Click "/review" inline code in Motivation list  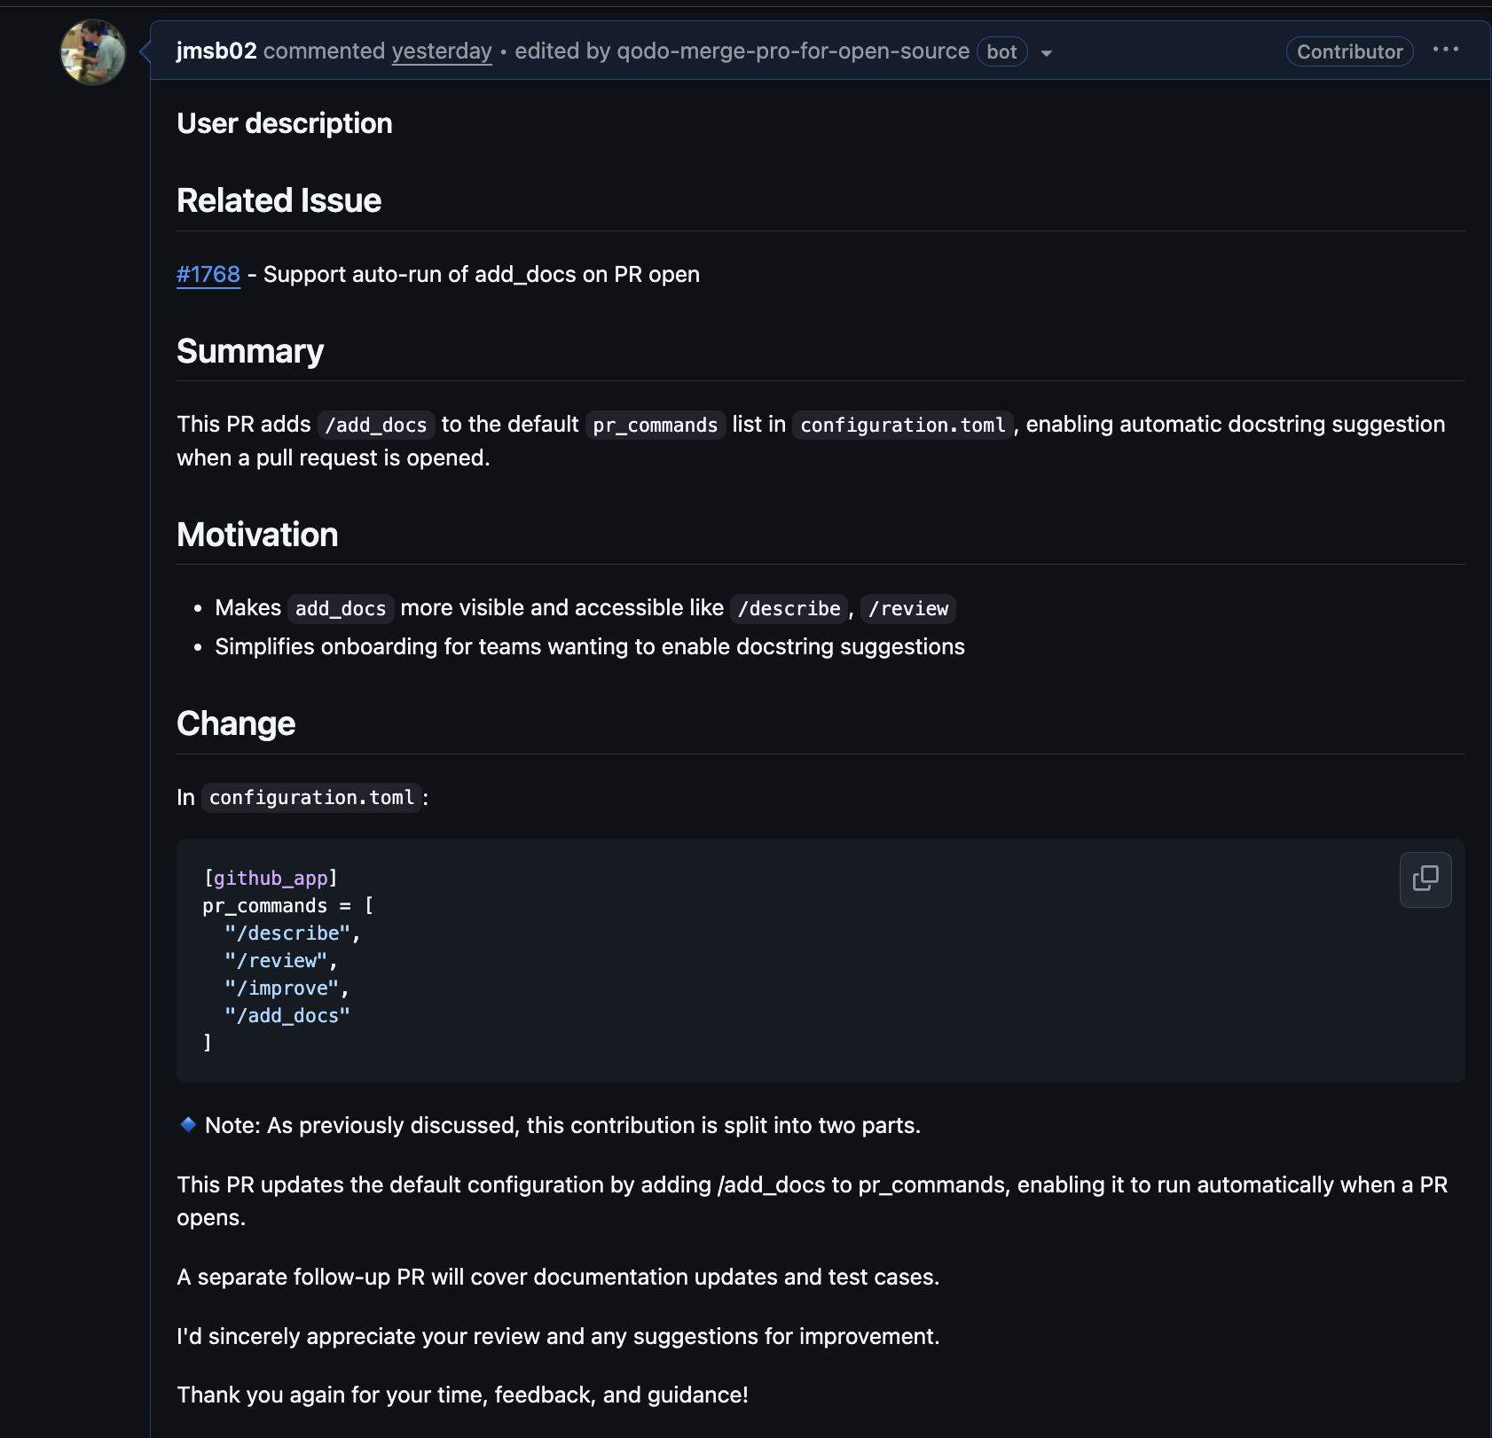pos(907,609)
